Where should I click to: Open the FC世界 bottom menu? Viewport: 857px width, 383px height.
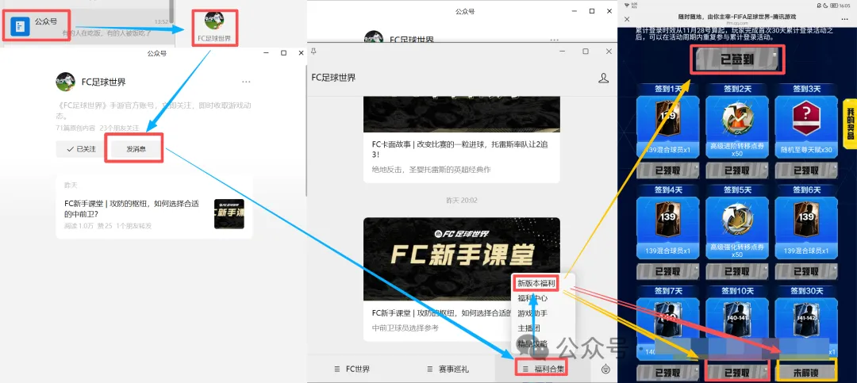coord(352,369)
